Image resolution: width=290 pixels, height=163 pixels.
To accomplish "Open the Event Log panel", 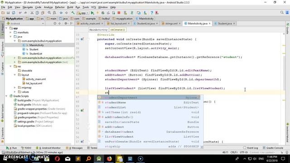I will (x=251, y=148).
